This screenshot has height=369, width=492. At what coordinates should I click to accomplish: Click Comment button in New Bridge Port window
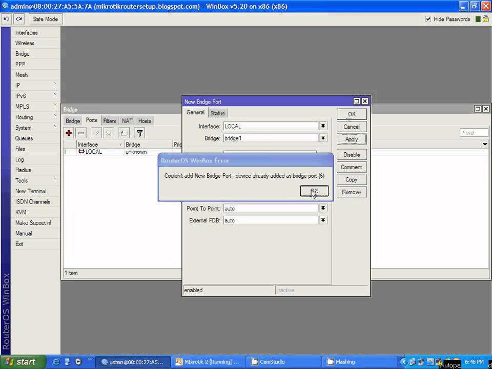pyautogui.click(x=352, y=167)
